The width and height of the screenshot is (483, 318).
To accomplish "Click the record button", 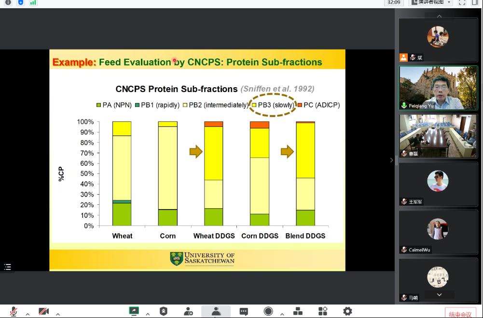I will 268,312.
